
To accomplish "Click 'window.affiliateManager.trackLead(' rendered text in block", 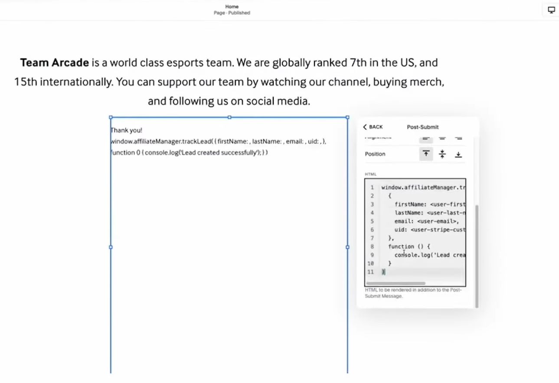I will point(163,141).
